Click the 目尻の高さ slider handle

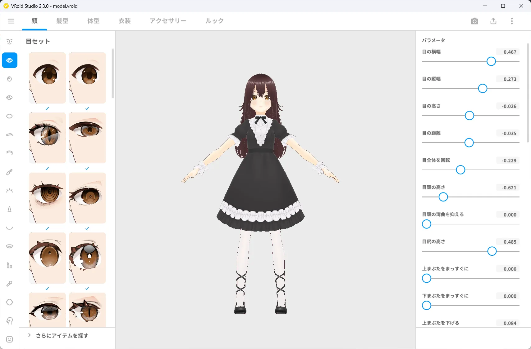(492, 251)
